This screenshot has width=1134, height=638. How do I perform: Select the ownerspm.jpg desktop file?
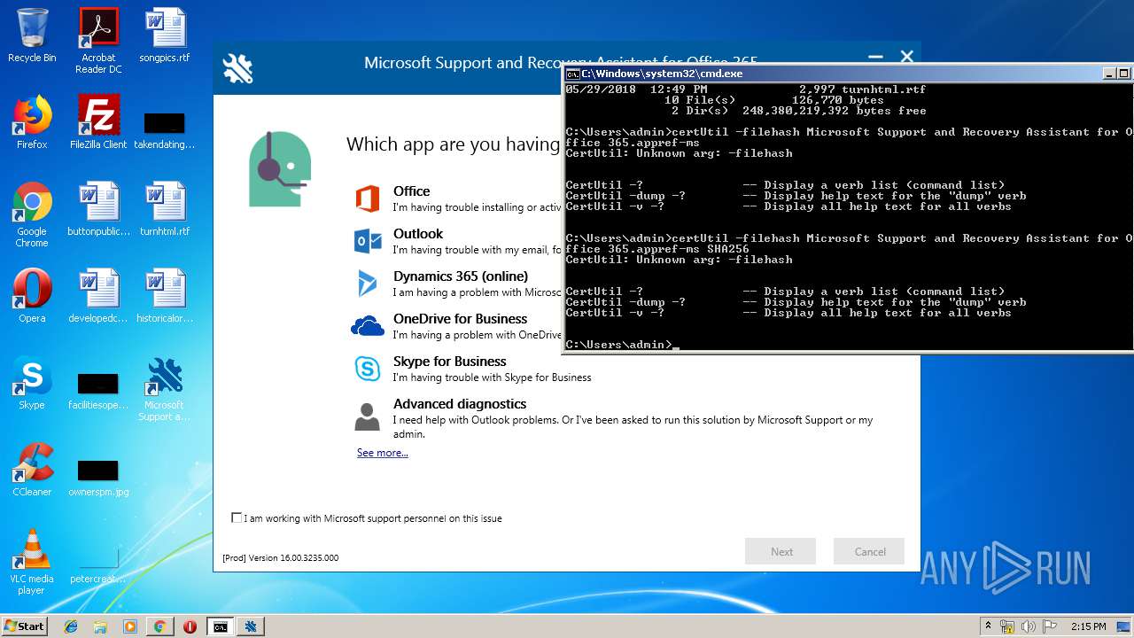click(98, 477)
